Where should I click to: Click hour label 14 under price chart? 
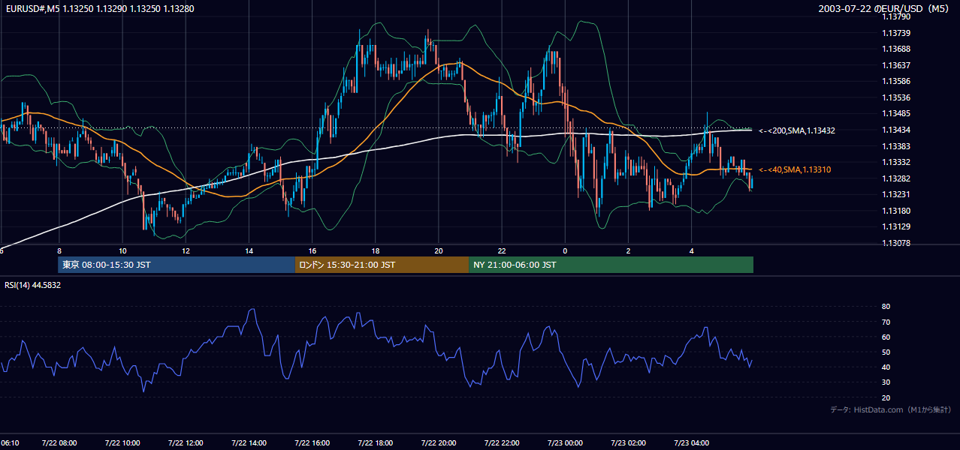[x=249, y=250]
